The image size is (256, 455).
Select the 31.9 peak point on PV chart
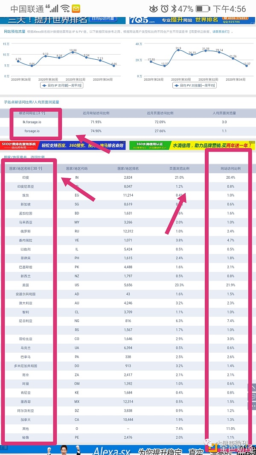178,50
